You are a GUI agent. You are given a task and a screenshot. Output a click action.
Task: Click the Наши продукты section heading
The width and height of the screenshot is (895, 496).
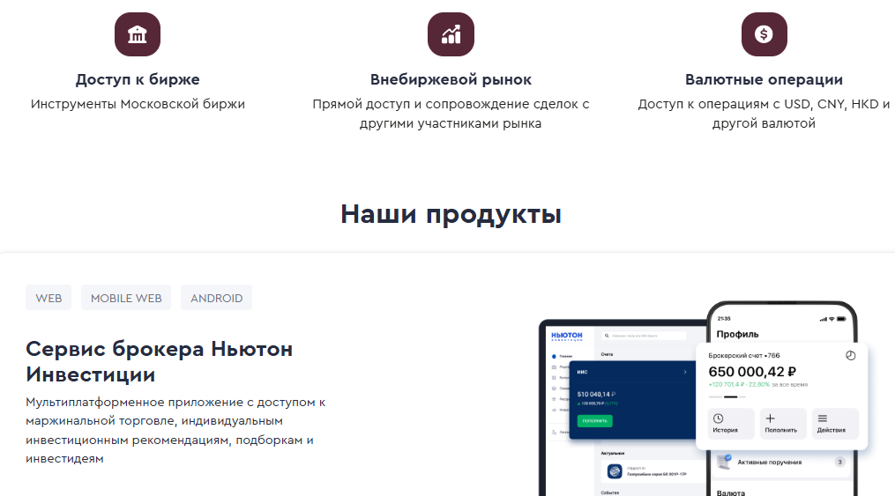(x=451, y=214)
